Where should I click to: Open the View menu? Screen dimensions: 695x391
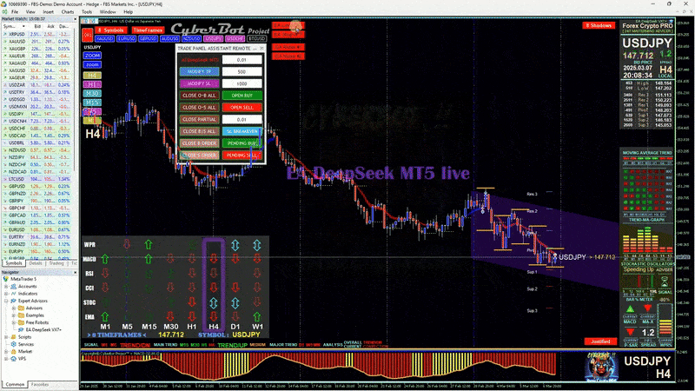click(30, 11)
